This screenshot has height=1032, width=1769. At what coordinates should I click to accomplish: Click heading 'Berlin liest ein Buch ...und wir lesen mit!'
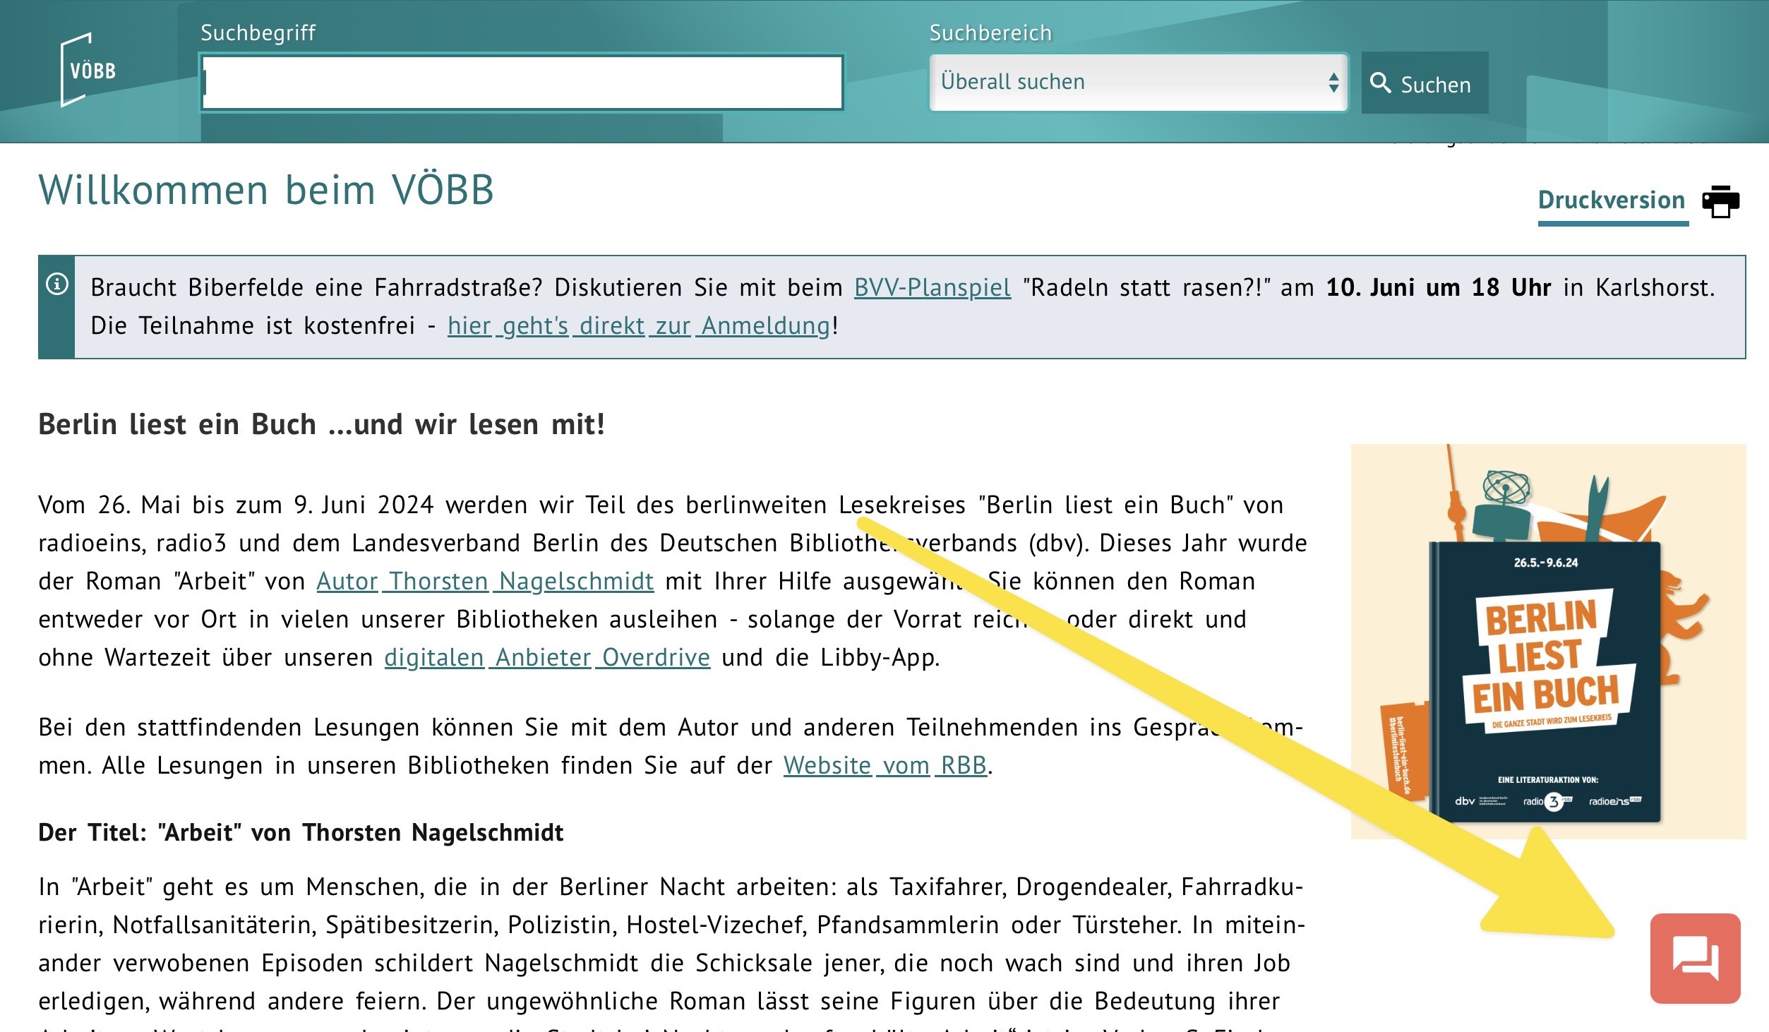click(x=322, y=425)
